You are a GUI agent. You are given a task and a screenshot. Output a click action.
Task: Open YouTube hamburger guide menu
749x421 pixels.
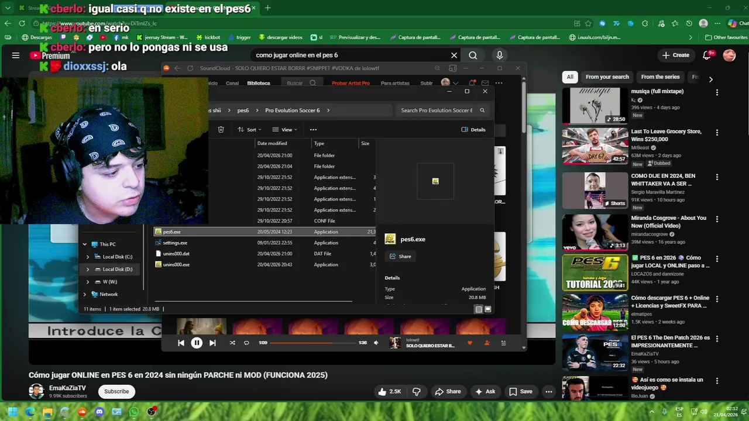16,55
